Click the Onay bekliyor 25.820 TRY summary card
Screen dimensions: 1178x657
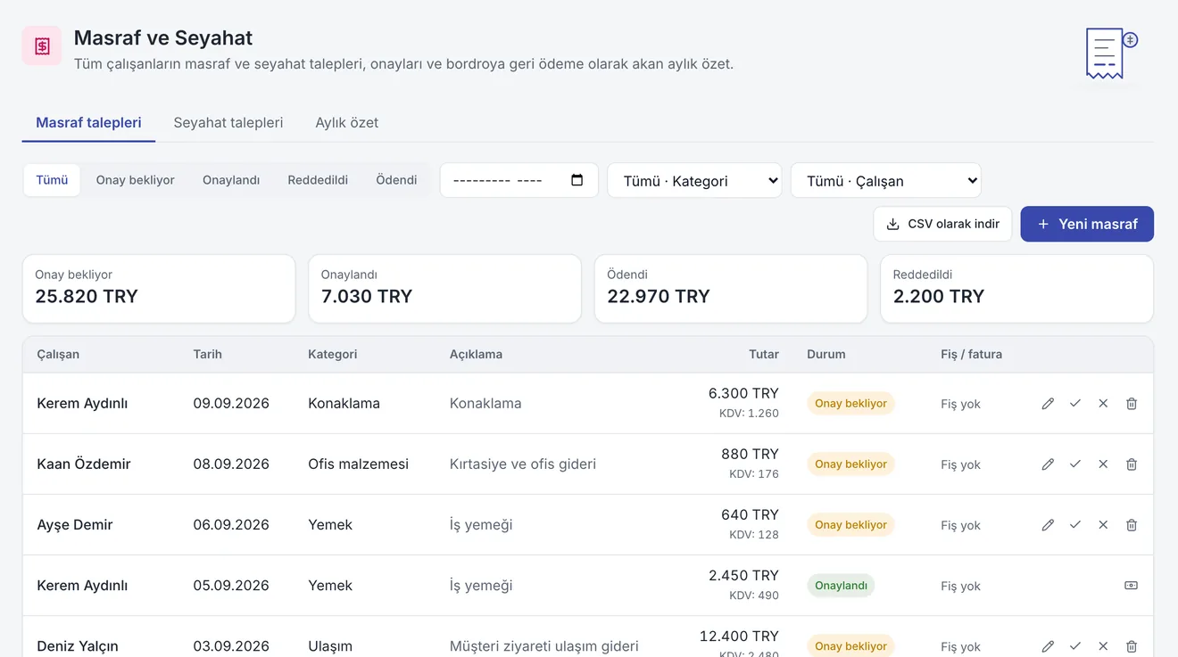pos(159,289)
